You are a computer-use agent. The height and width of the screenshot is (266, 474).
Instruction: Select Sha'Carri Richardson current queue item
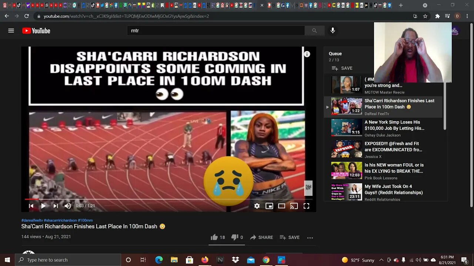tap(383, 107)
